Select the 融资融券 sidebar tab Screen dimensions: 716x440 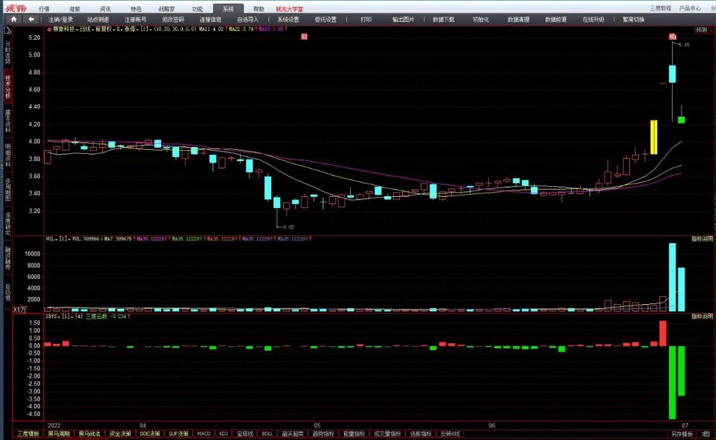[7, 258]
